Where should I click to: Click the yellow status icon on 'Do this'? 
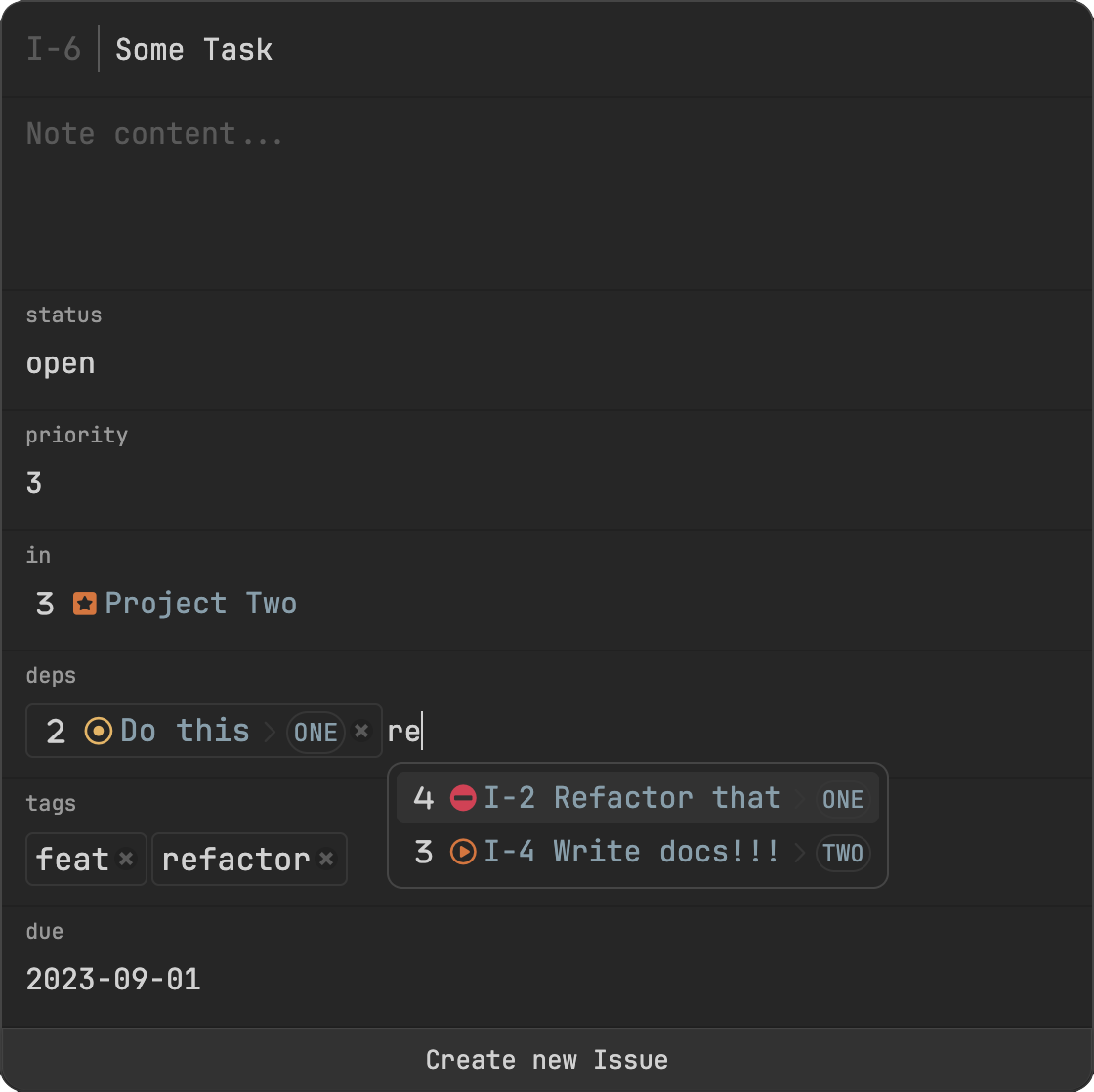[99, 731]
